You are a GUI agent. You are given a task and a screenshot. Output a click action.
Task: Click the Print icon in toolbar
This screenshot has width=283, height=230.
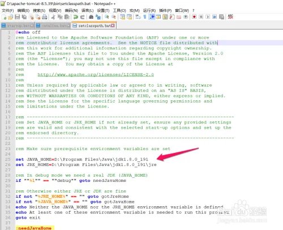45,17
